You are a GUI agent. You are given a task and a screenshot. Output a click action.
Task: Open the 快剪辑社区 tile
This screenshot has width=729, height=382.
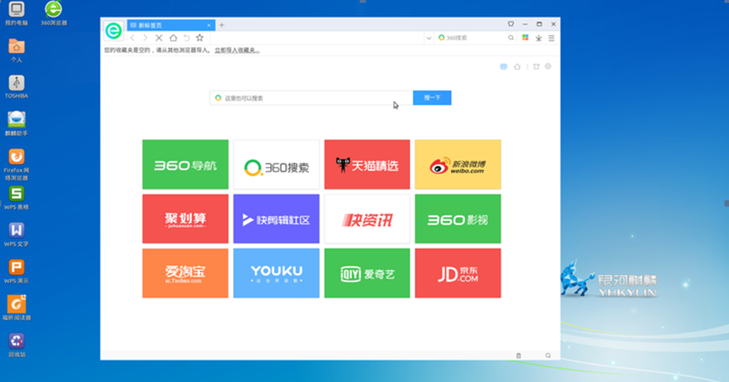coord(276,219)
